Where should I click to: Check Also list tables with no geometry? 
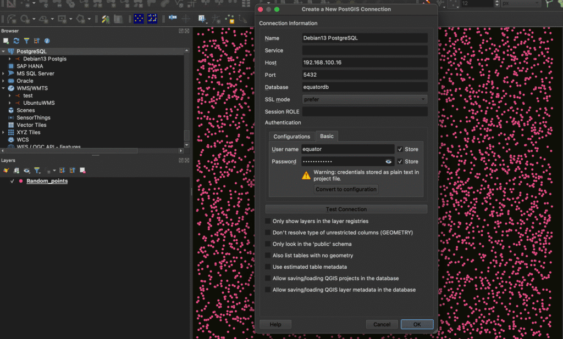(x=268, y=256)
